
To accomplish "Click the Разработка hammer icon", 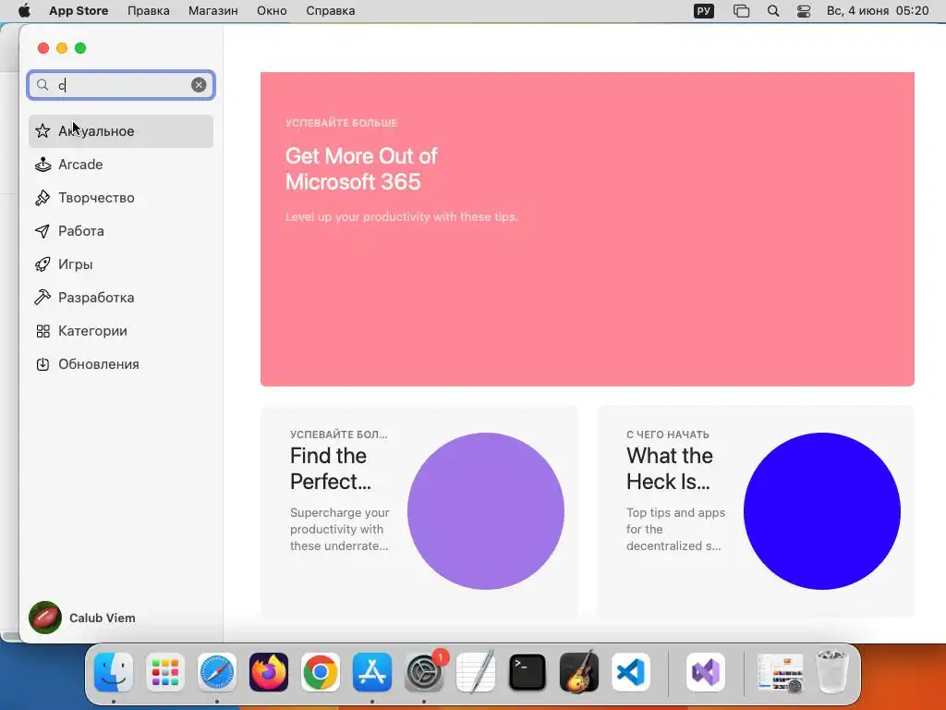I will [42, 297].
